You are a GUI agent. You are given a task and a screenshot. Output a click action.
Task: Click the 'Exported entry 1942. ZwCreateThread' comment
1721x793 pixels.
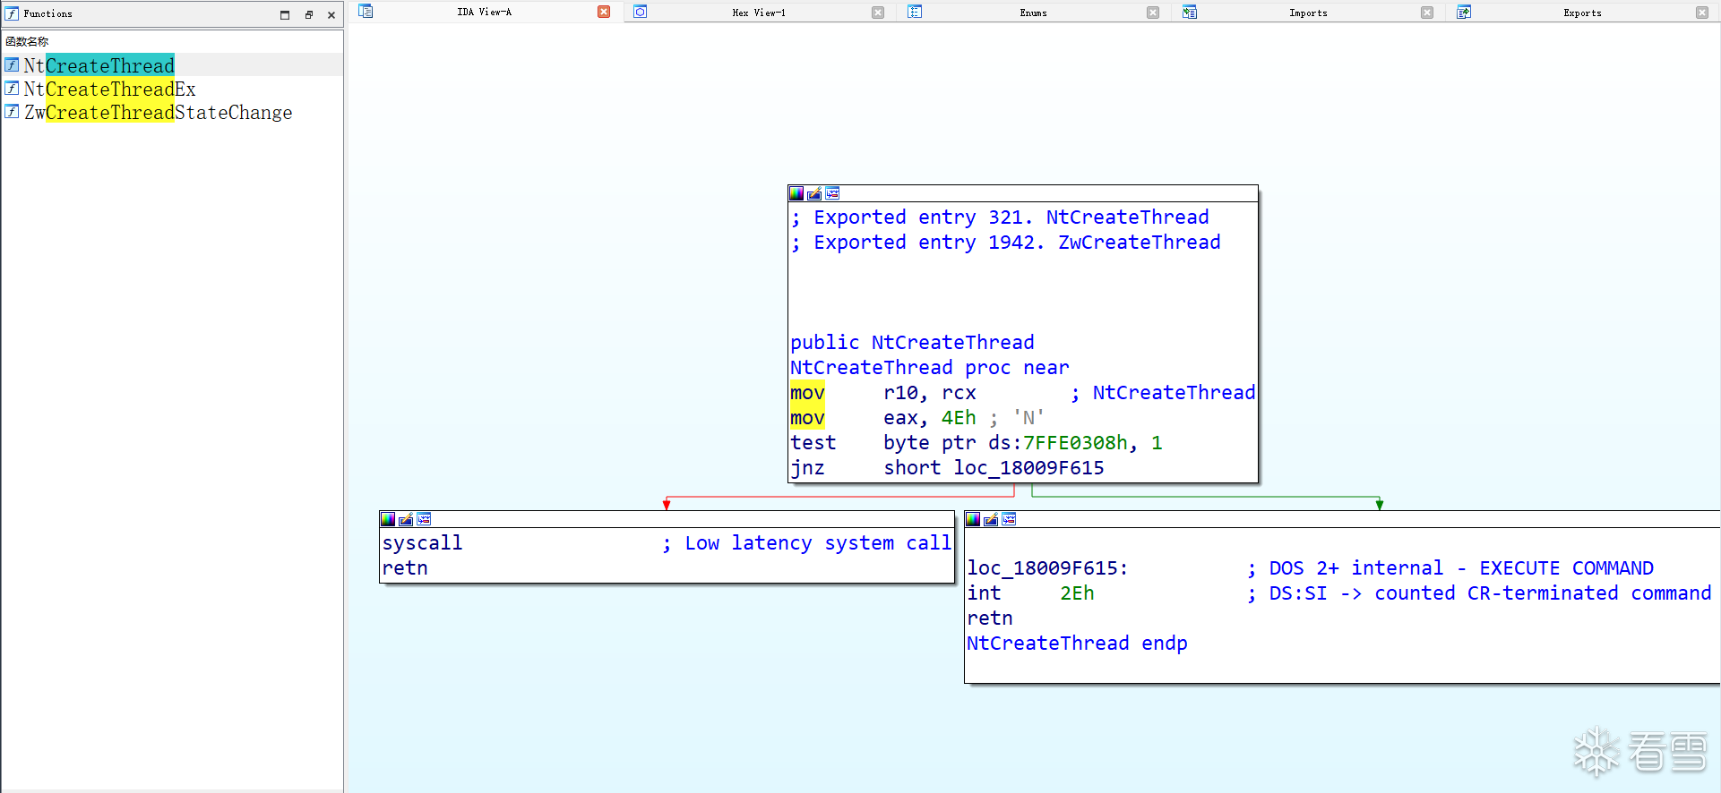1006,243
